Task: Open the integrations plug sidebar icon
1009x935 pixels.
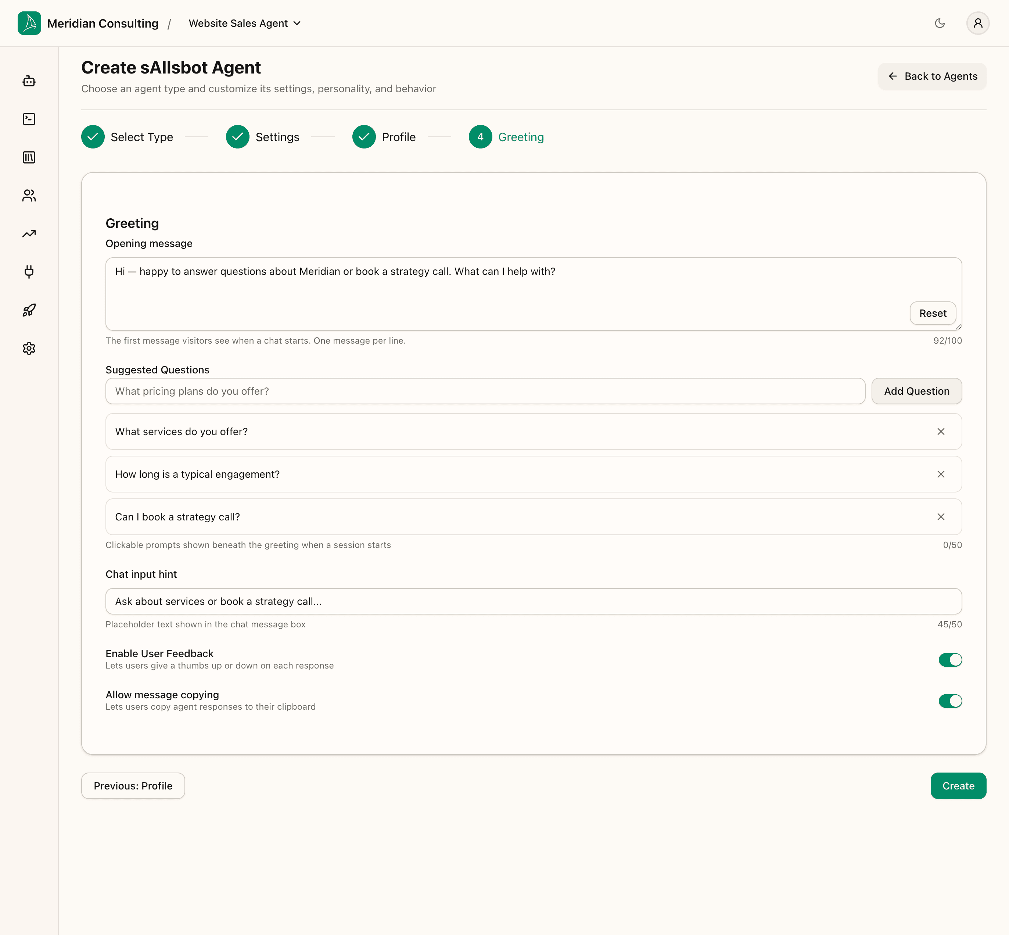Action: click(x=29, y=272)
